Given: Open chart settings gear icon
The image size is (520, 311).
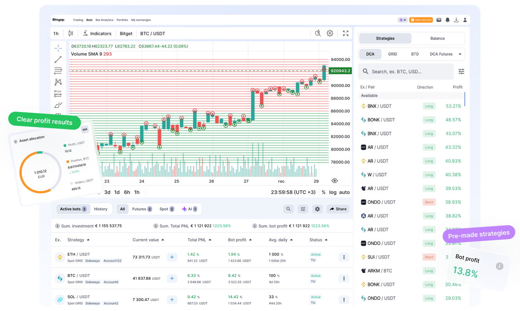Looking at the screenshot, I should point(330,33).
